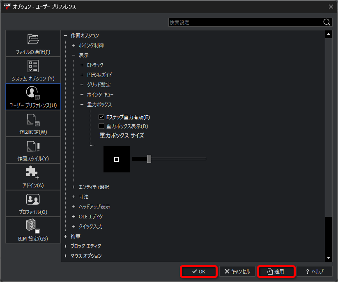Click the OK button
338x282 pixels.
click(x=199, y=271)
